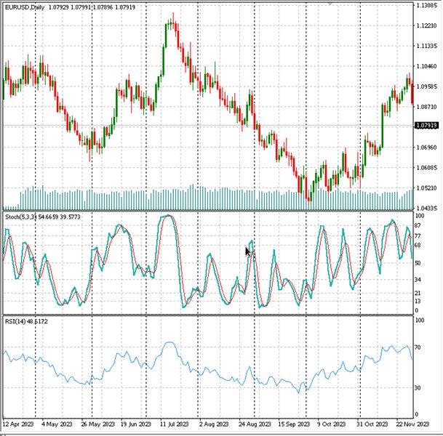
Task: Click Stochastic scale value 21
Action: (418, 293)
